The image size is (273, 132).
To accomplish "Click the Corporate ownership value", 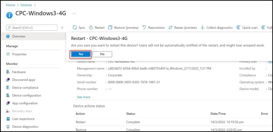I will (x=115, y=75).
